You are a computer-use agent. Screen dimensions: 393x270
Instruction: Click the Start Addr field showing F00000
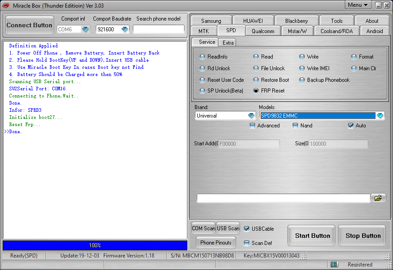[x=249, y=143]
